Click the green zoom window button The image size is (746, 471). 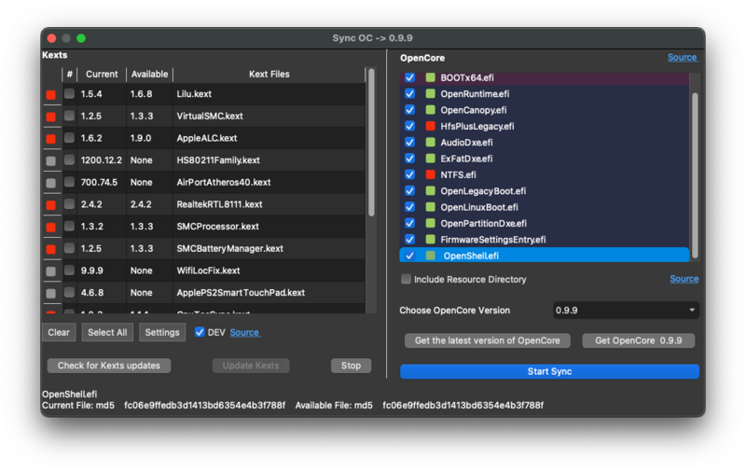(x=81, y=38)
